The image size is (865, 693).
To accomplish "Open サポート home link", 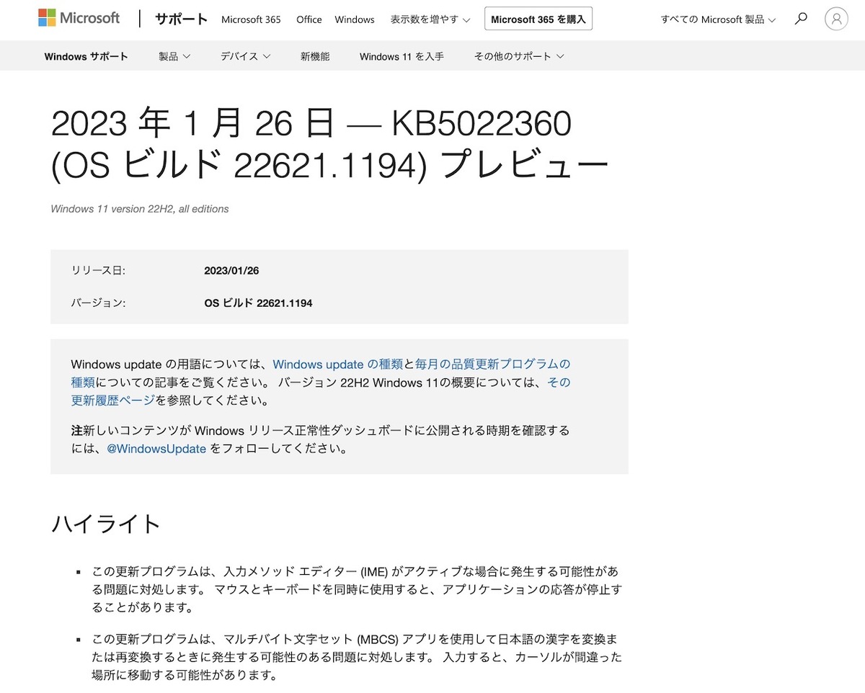I will [181, 19].
